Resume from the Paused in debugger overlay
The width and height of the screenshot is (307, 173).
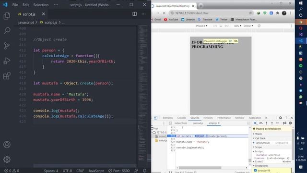click(x=230, y=41)
